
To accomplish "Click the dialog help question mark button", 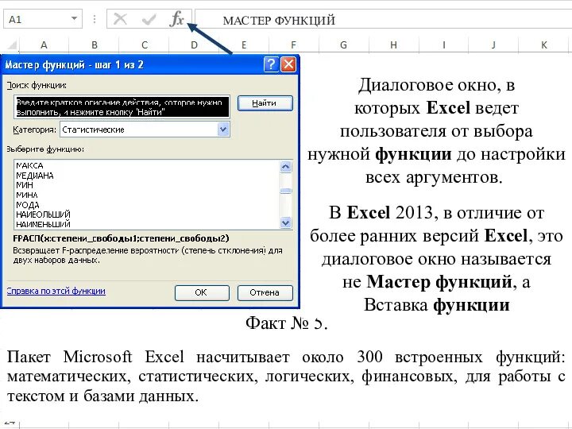I will (271, 64).
